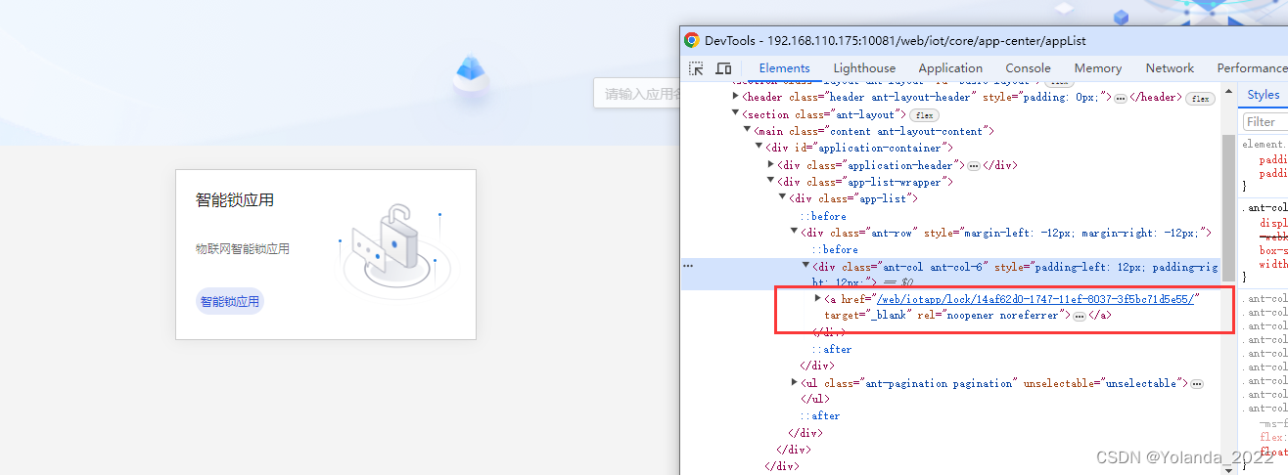The width and height of the screenshot is (1288, 475).
Task: Select the closing </ul> tag line
Action: click(x=815, y=400)
